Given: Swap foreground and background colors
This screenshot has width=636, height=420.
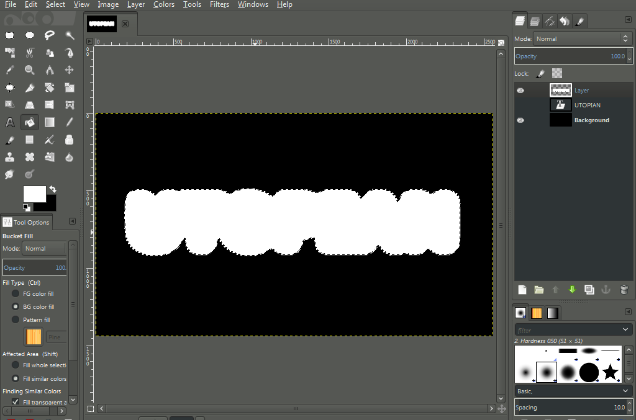Looking at the screenshot, I should (53, 189).
